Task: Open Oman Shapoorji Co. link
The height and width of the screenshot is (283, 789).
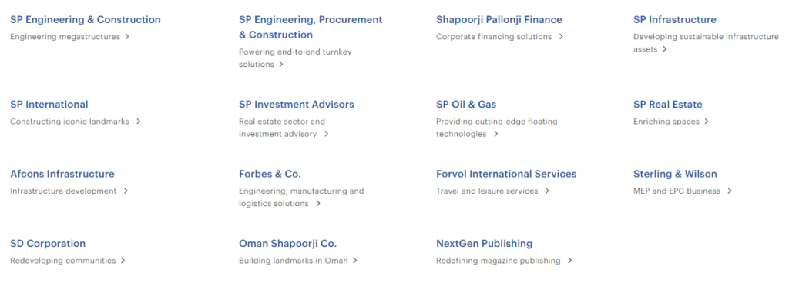Action: 288,244
